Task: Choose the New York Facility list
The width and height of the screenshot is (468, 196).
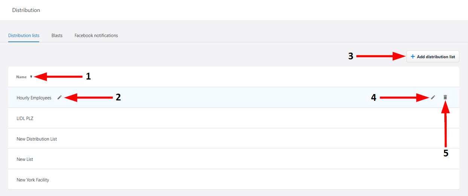Action: click(x=33, y=180)
